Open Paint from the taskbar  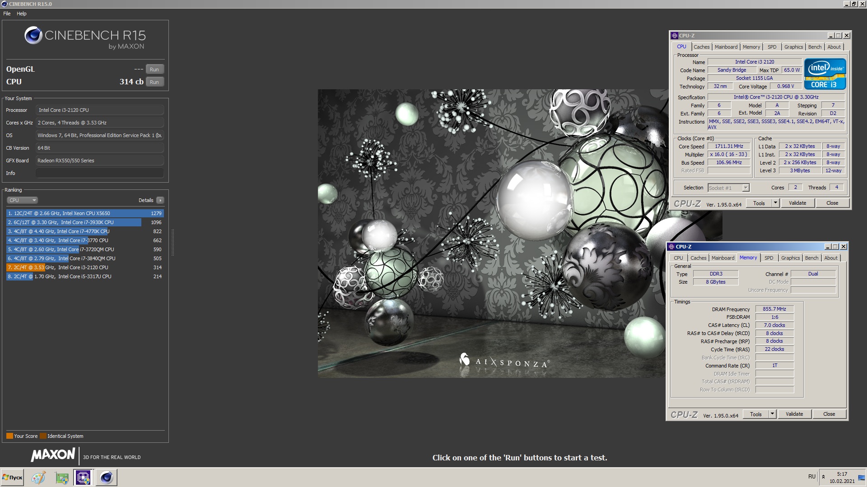(38, 478)
